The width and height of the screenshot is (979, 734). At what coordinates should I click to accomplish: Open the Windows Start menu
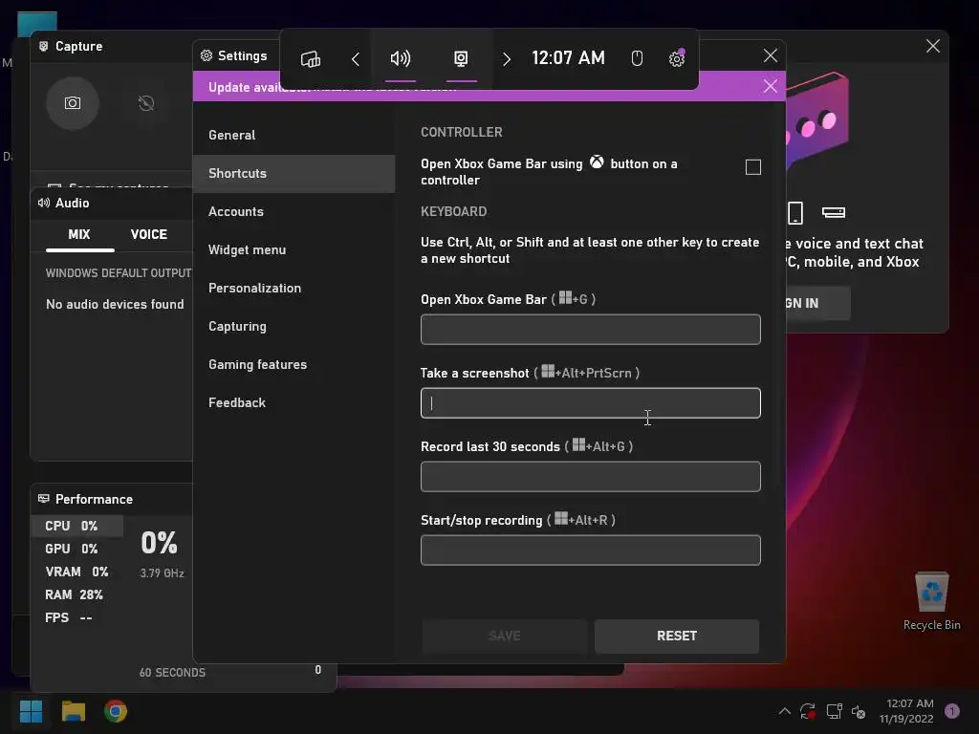pos(32,711)
